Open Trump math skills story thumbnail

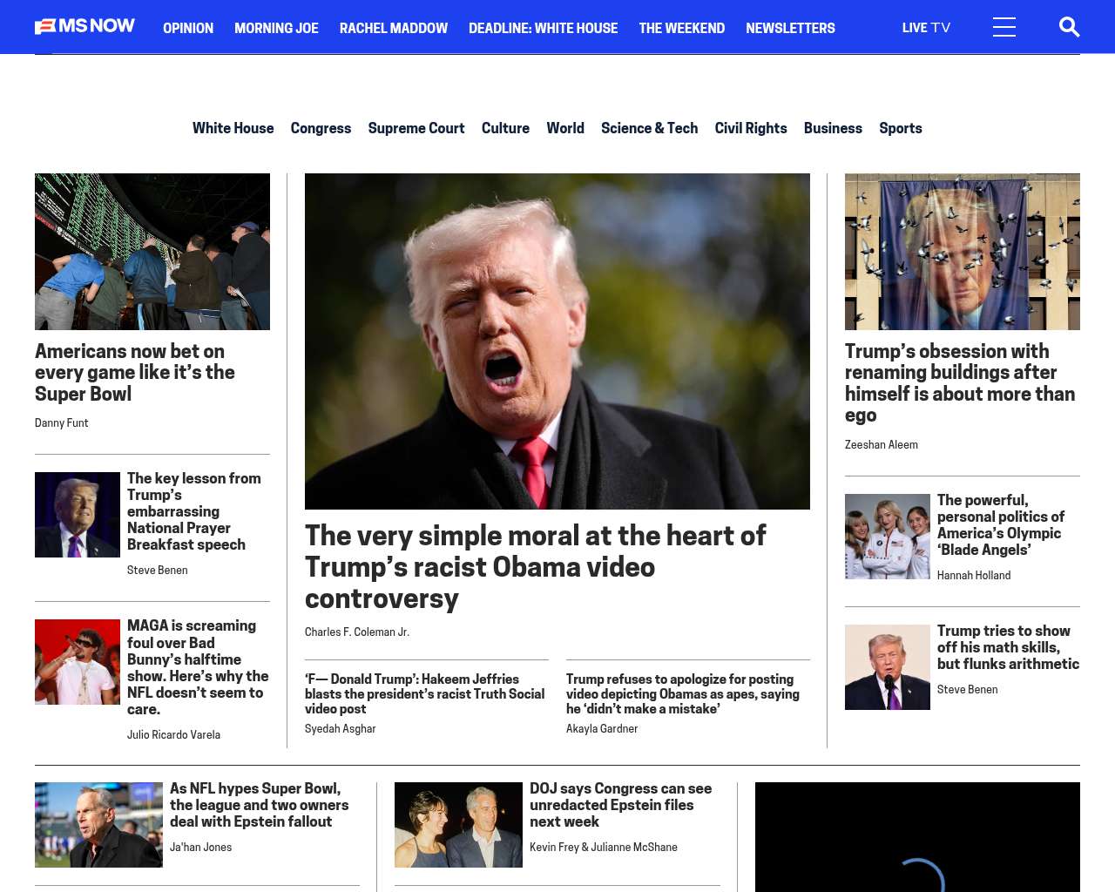pos(888,667)
